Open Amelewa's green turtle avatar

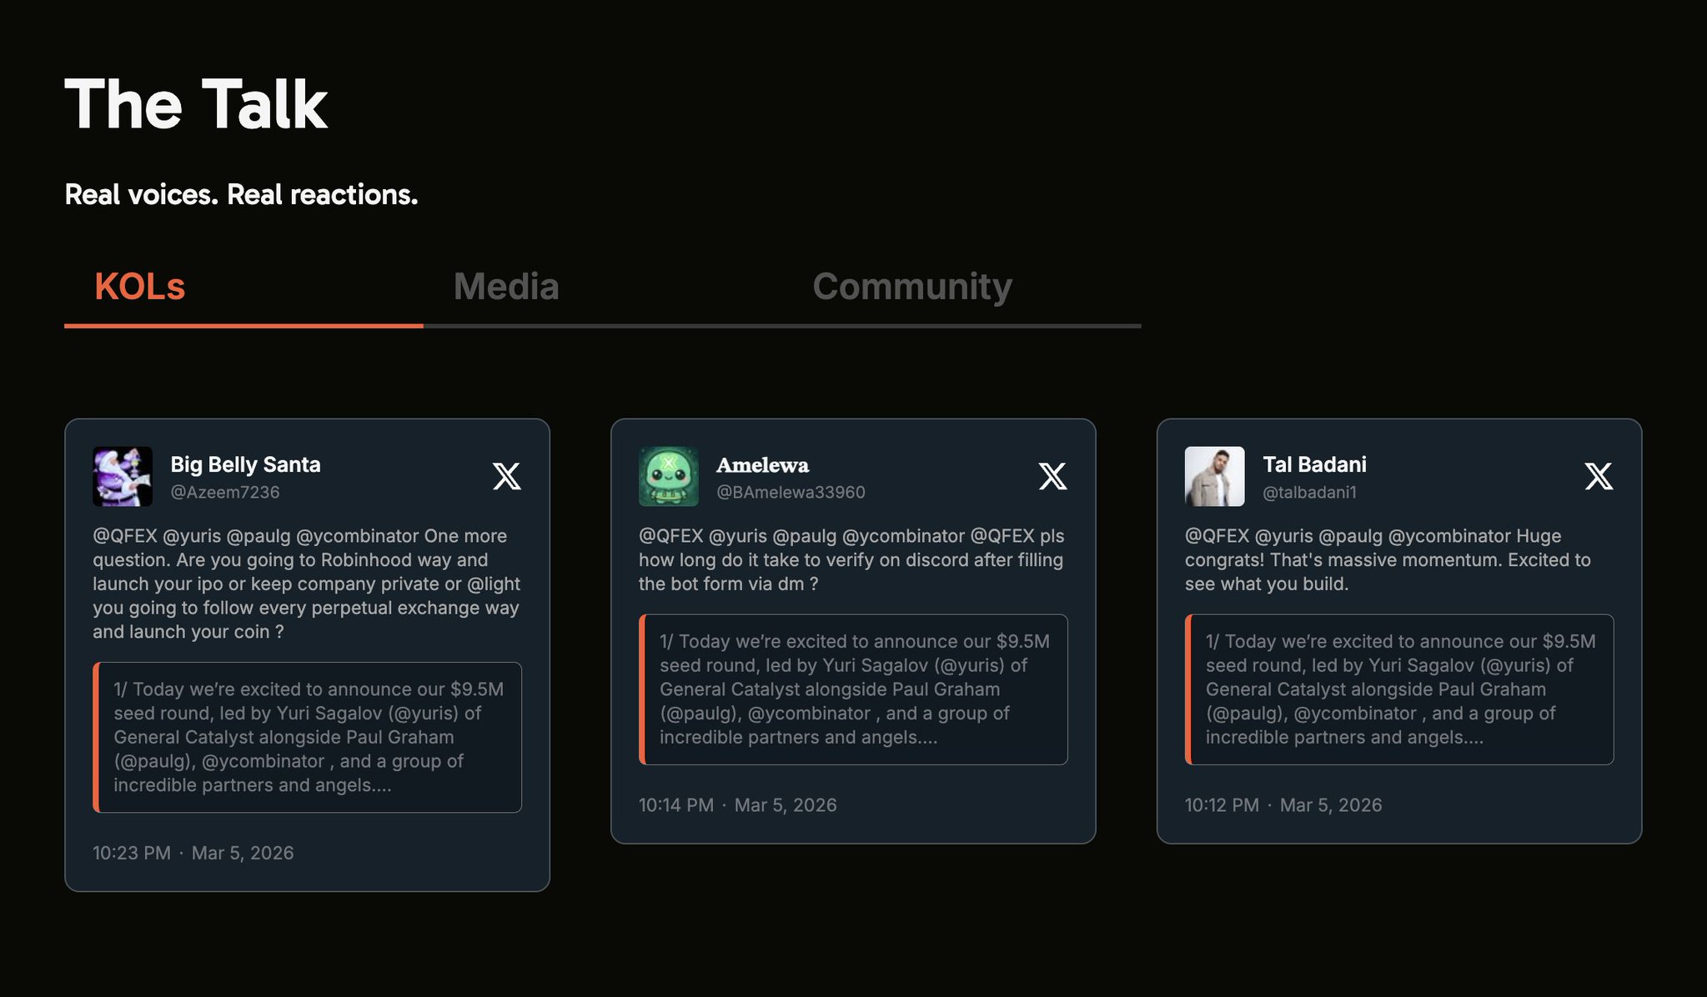point(669,476)
